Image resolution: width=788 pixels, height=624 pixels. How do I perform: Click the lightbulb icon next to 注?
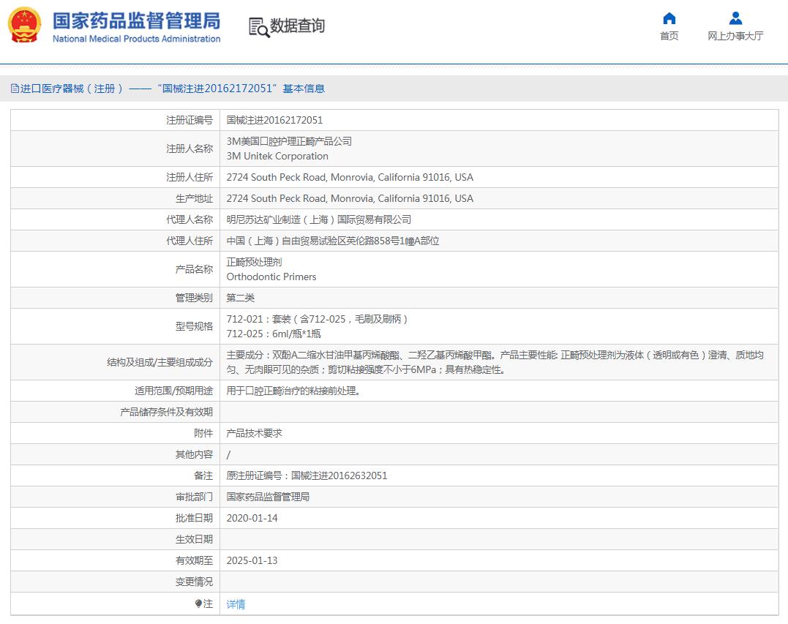[x=198, y=604]
